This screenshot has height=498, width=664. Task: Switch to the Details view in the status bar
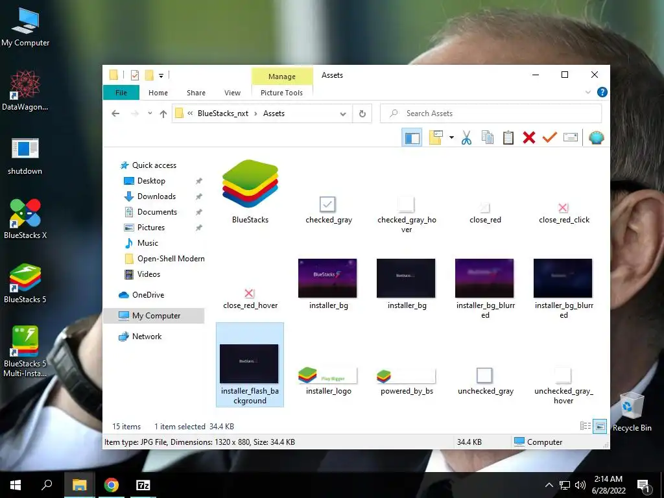(x=586, y=426)
